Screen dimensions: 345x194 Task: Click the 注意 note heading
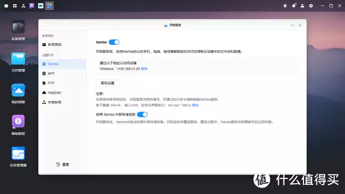(100, 93)
